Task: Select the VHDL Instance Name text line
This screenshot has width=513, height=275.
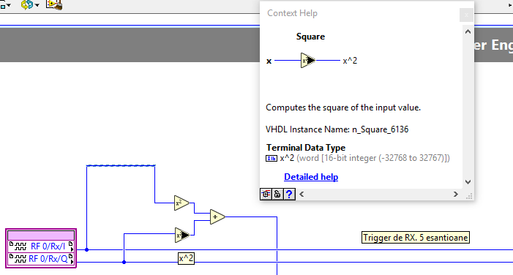Action: pos(337,129)
